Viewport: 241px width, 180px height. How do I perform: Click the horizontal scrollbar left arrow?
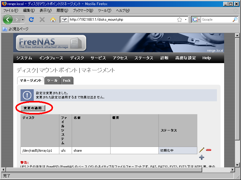coord(4,170)
